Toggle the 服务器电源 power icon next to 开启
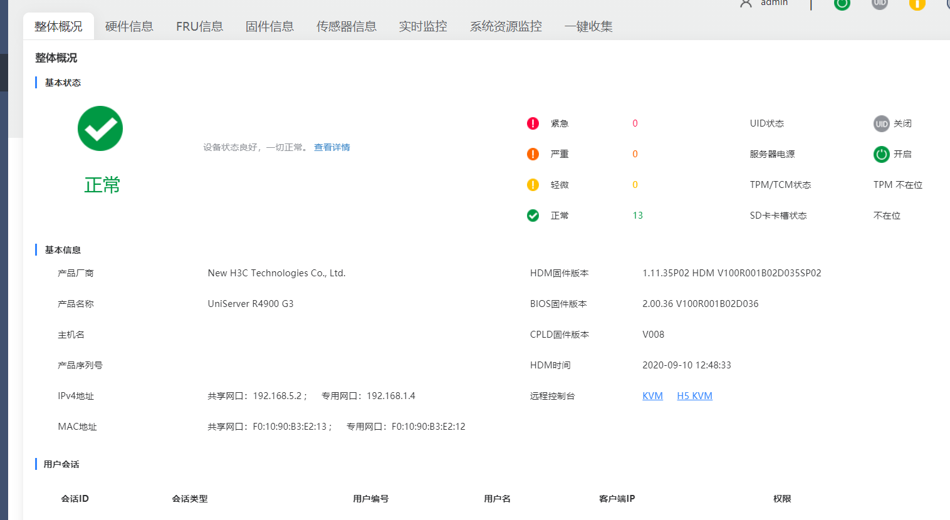Image resolution: width=950 pixels, height=520 pixels. (881, 154)
